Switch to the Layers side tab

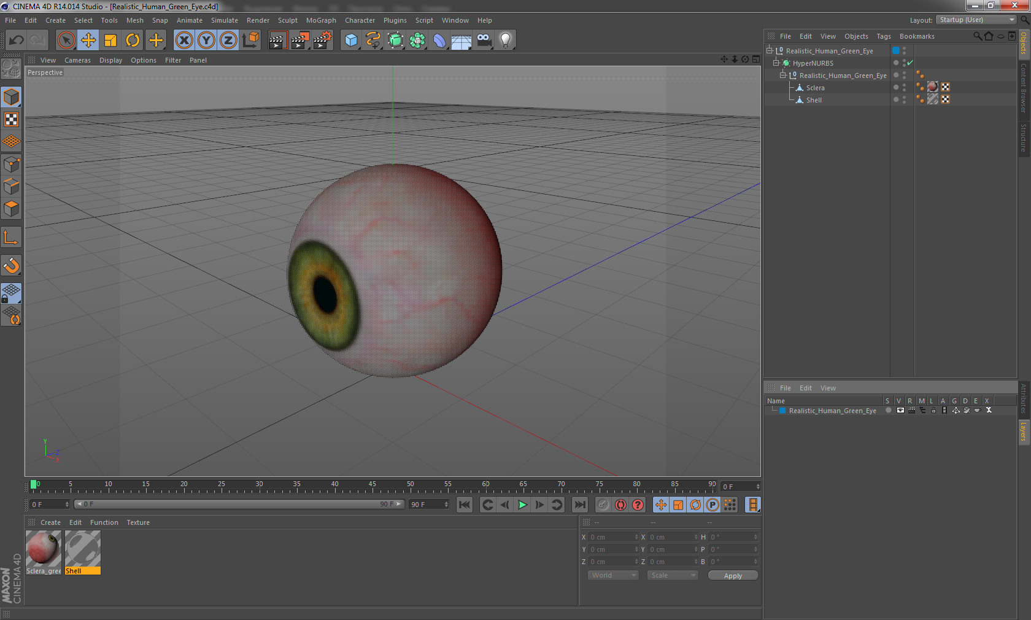click(1024, 432)
